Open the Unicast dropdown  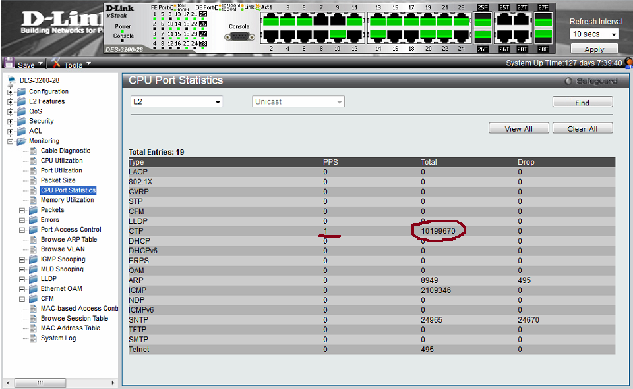click(x=298, y=101)
